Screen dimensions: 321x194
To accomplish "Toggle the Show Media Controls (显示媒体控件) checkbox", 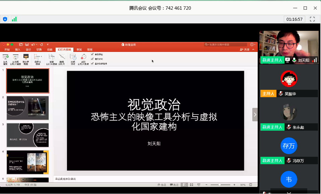I will point(92,63).
